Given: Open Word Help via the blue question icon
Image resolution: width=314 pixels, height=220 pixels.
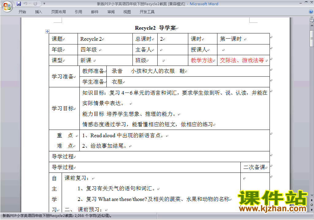Looking at the screenshot, I should (x=311, y=12).
